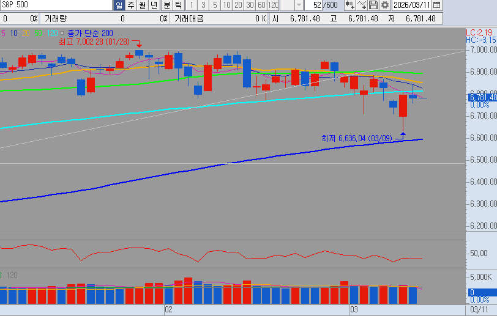Click the blue candle under the 01/28 high arrow

pyautogui.click(x=139, y=53)
